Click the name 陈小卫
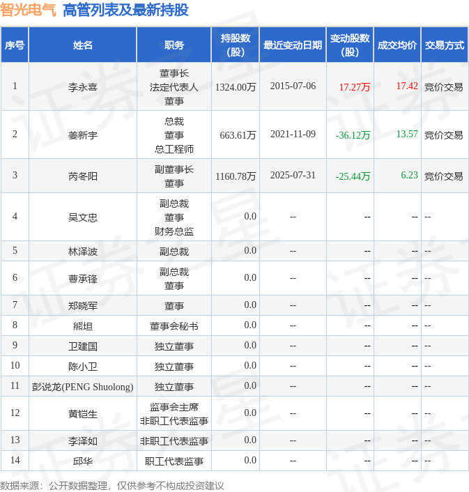This screenshot has height=492, width=469. pos(83,366)
